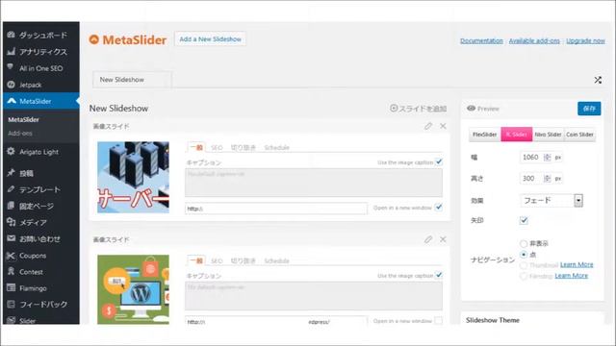Click the server image slide thumbnail

(133, 177)
